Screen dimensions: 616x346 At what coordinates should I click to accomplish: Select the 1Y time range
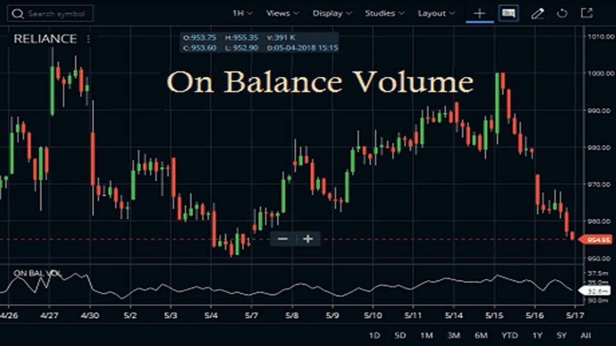(537, 335)
